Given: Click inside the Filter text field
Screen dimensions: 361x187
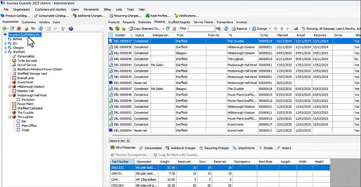Looking at the screenshot, I should point(201,28).
